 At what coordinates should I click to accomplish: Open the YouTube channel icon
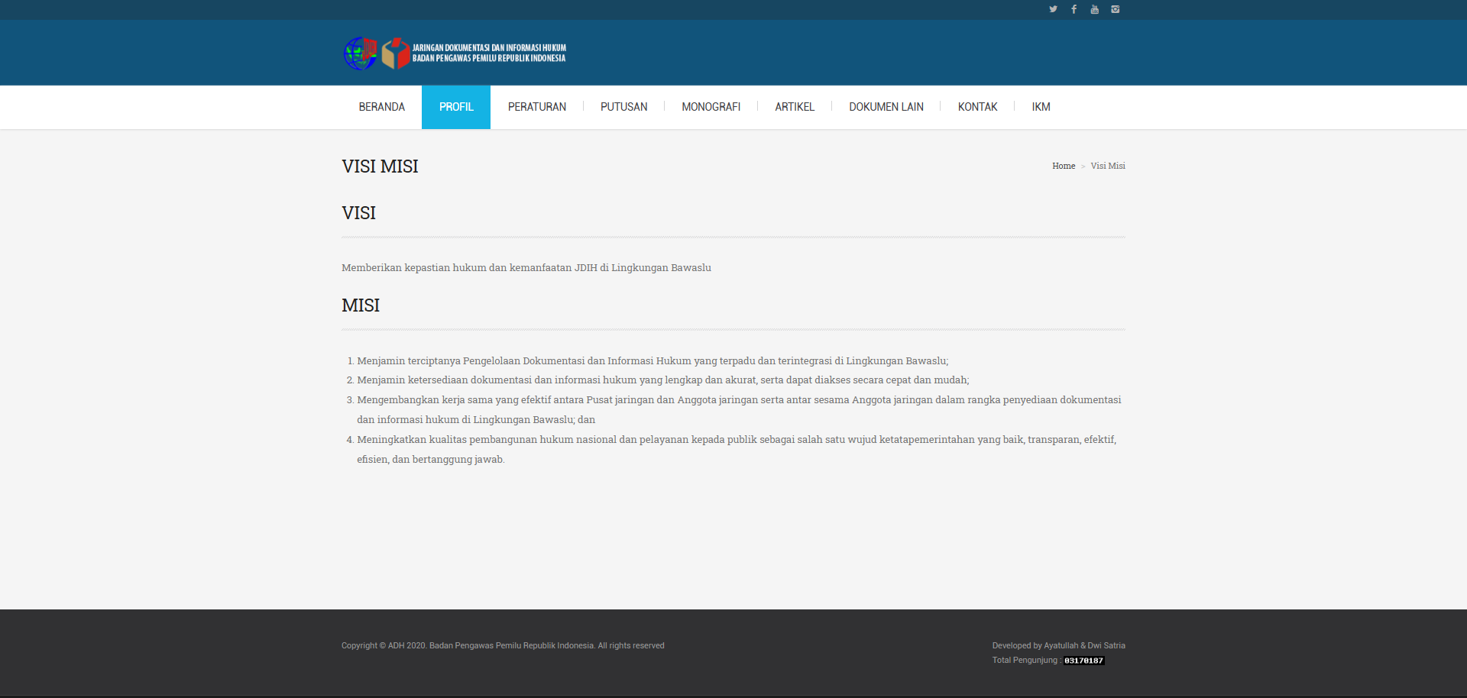click(x=1094, y=9)
